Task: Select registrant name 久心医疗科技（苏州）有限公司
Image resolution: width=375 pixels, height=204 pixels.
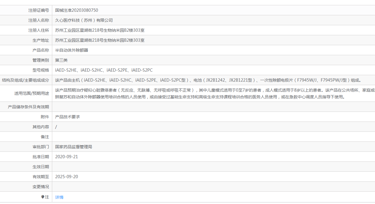Action: pos(84,20)
